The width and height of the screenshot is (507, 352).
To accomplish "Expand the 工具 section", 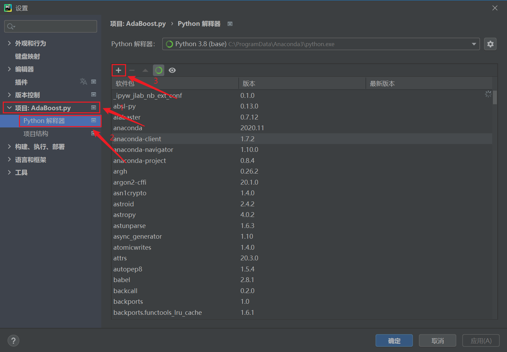I will [x=9, y=172].
